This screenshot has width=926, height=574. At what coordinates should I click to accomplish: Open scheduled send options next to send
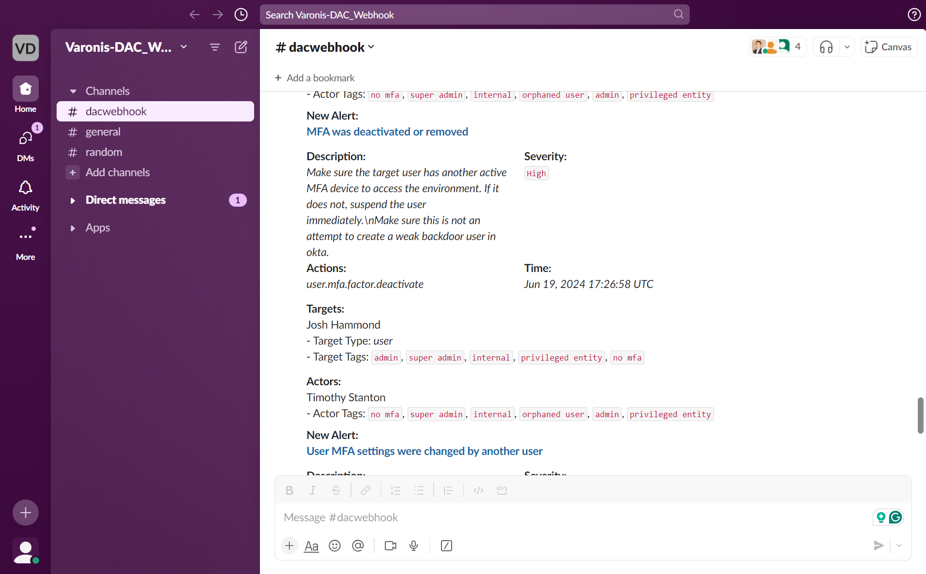(899, 545)
